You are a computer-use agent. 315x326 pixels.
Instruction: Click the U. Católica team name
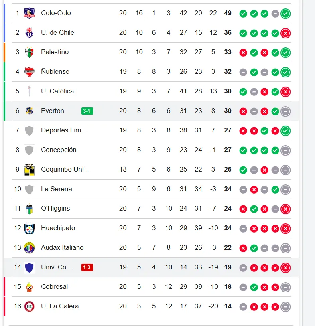(57, 91)
